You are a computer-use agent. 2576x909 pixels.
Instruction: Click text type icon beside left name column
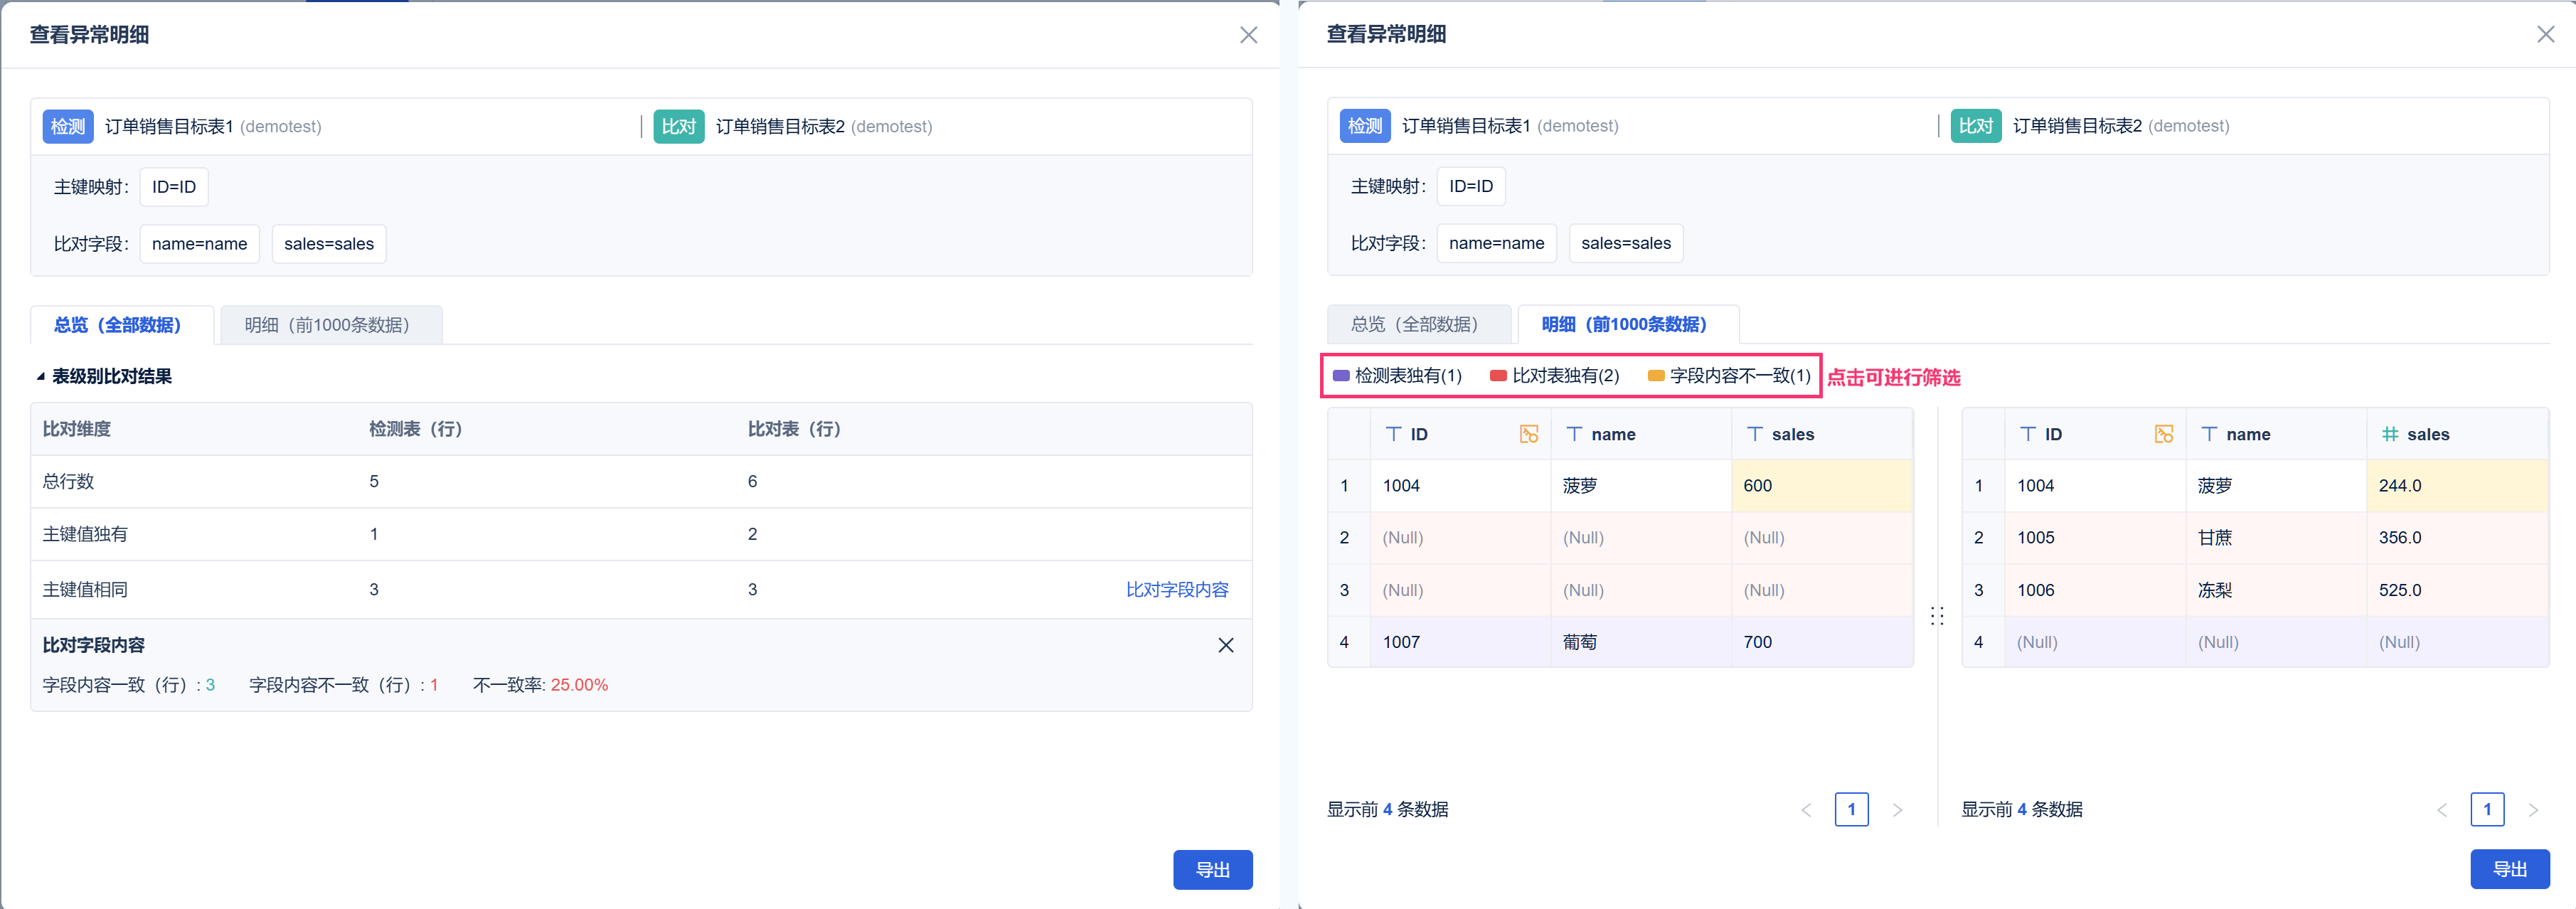pyautogui.click(x=1574, y=434)
